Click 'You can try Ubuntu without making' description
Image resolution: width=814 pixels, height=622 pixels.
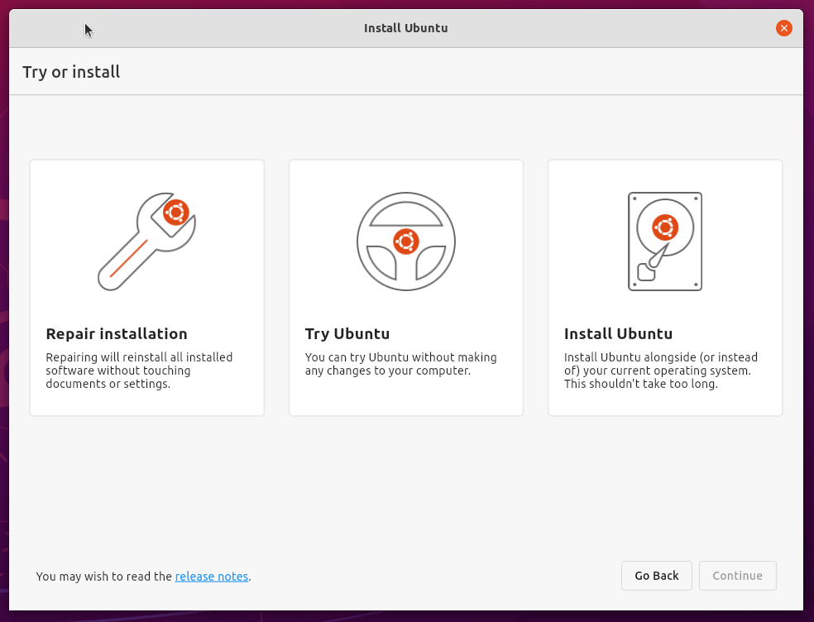(x=400, y=364)
